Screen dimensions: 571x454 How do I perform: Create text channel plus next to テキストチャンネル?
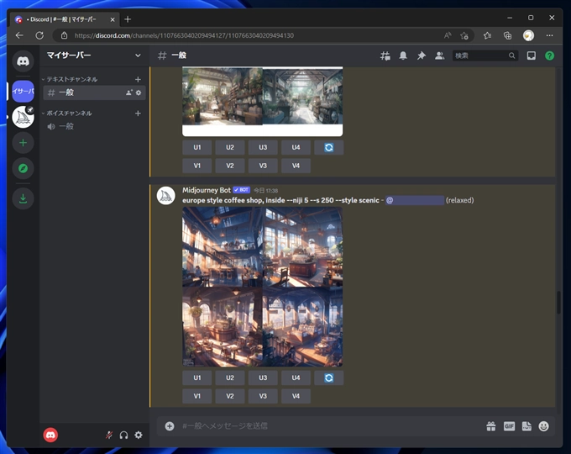point(138,79)
